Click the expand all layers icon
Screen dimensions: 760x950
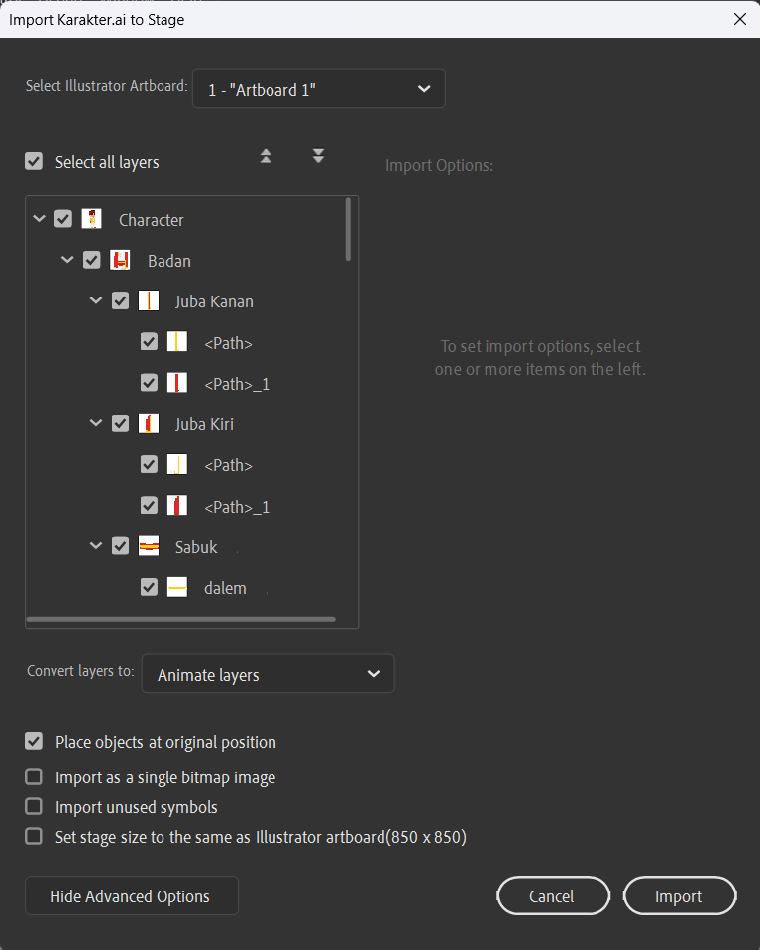318,156
